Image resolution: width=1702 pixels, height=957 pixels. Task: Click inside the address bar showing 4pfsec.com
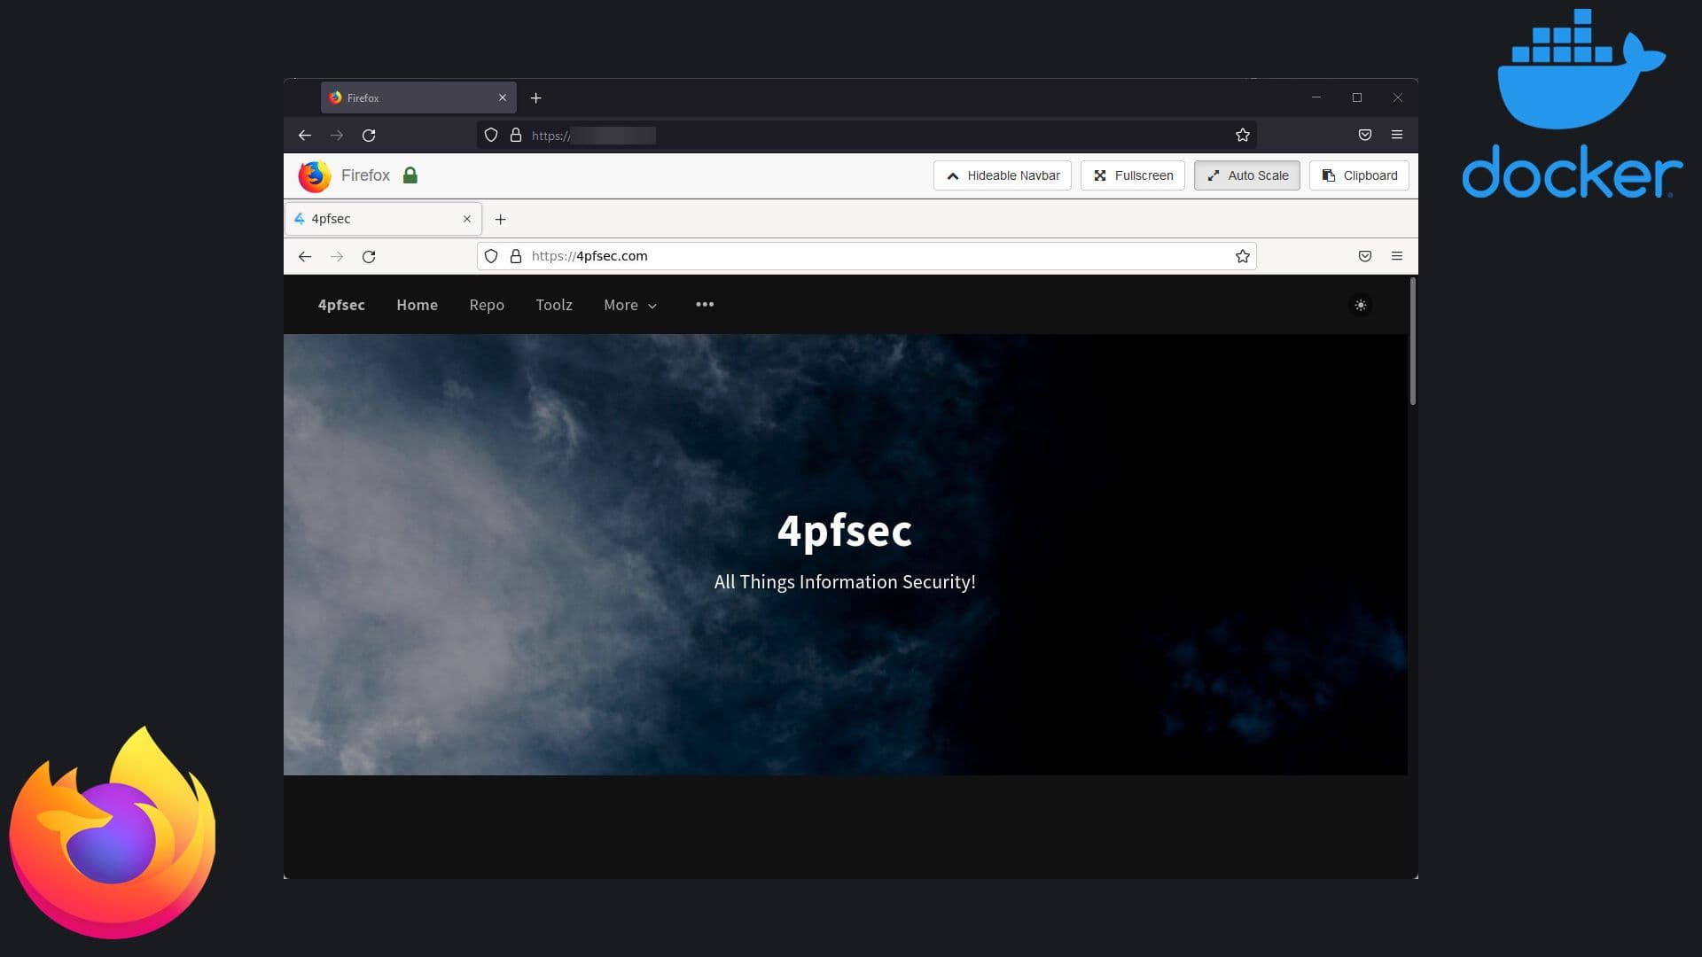[798, 256]
